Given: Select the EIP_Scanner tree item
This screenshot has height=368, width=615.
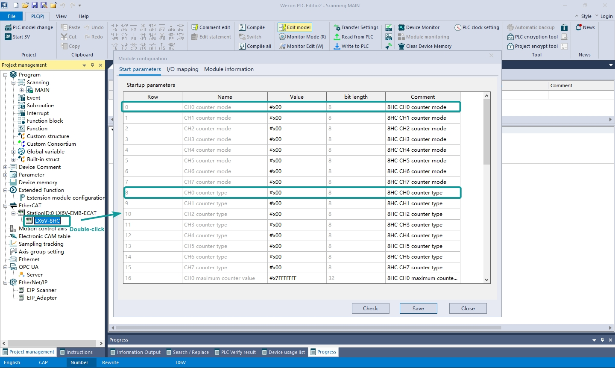Looking at the screenshot, I should [41, 290].
